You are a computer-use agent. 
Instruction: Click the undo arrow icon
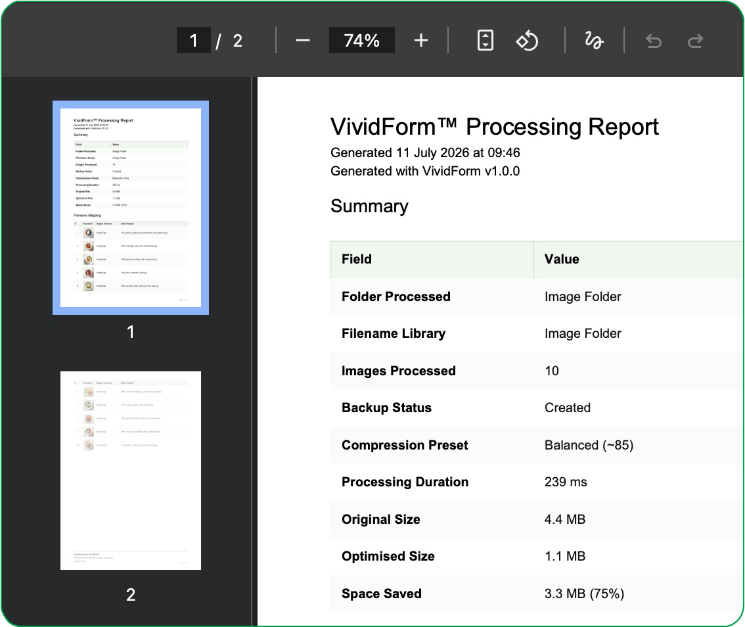(x=654, y=41)
